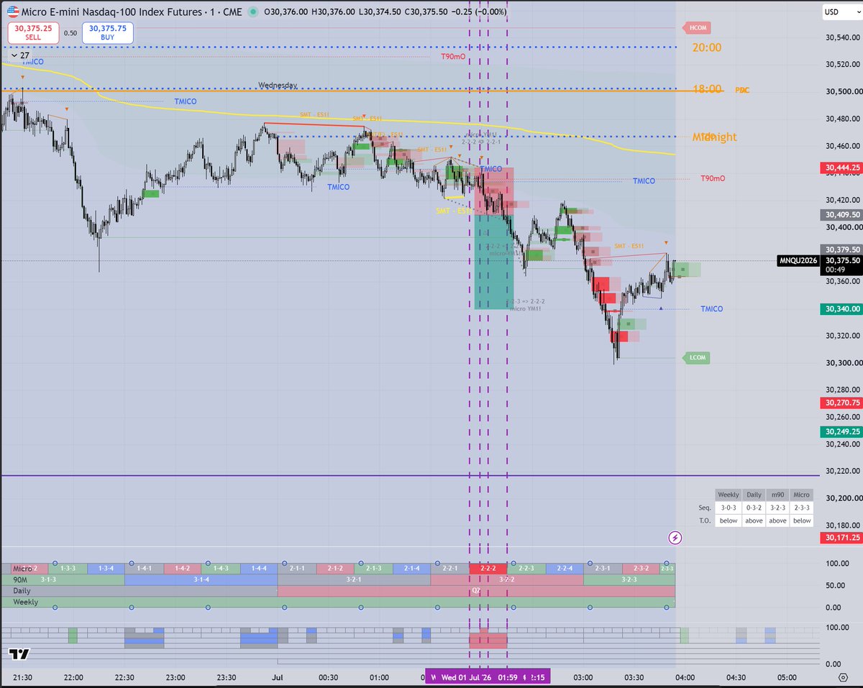Click the Weekly header in sequence table
The image size is (863, 688).
pyautogui.click(x=729, y=495)
